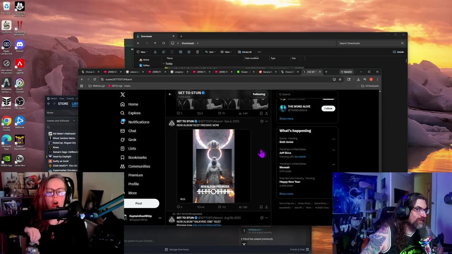This screenshot has width=452, height=254.
Task: Open more options on the Sep 4 post
Action: click(x=266, y=121)
